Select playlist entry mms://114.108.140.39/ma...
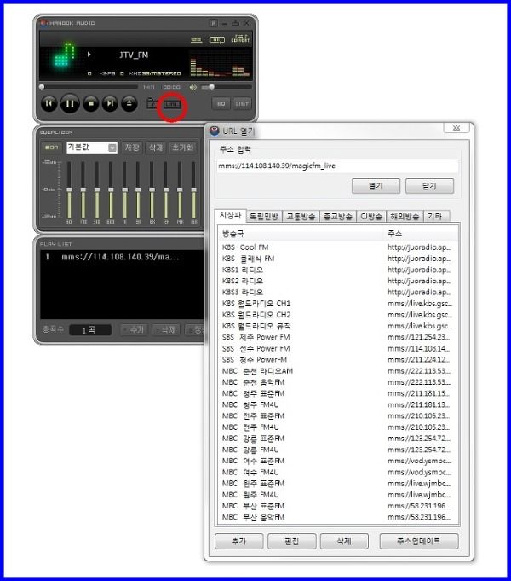The width and height of the screenshot is (511, 581). coord(122,257)
